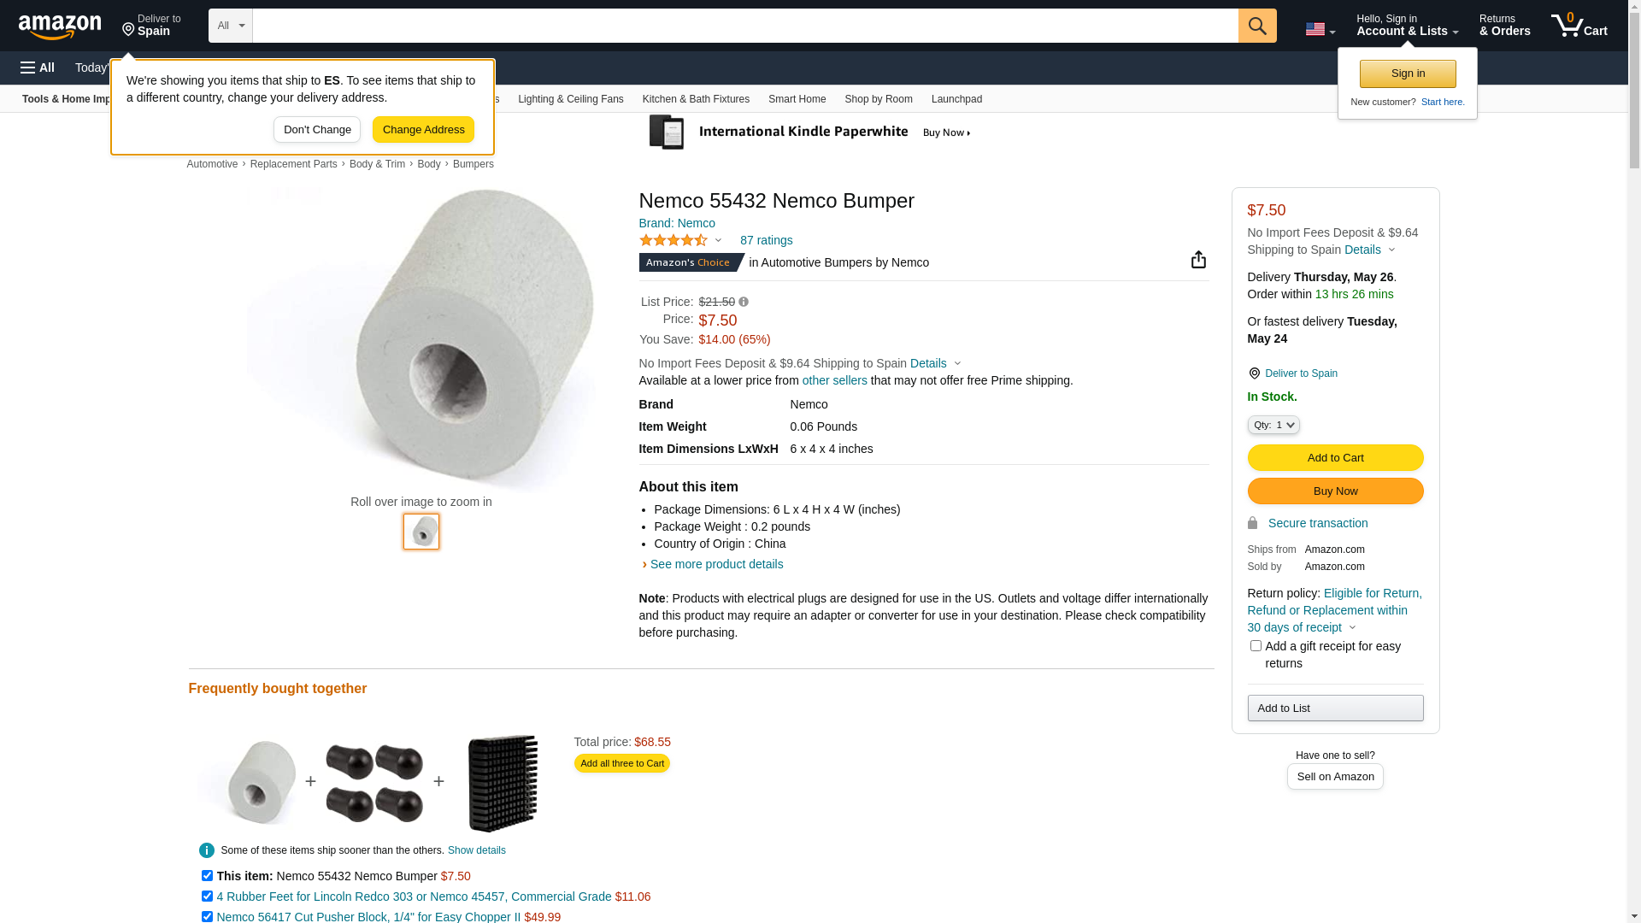1641x923 pixels.
Task: Open the cart icon
Action: [1578, 26]
